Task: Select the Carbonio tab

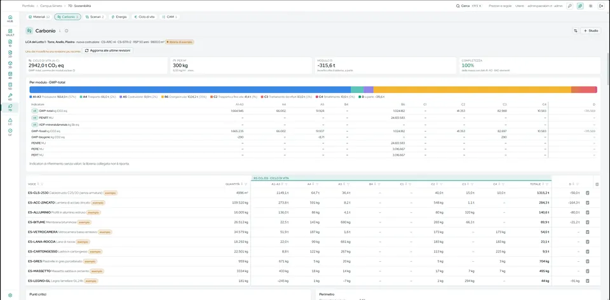Action: tap(68, 17)
